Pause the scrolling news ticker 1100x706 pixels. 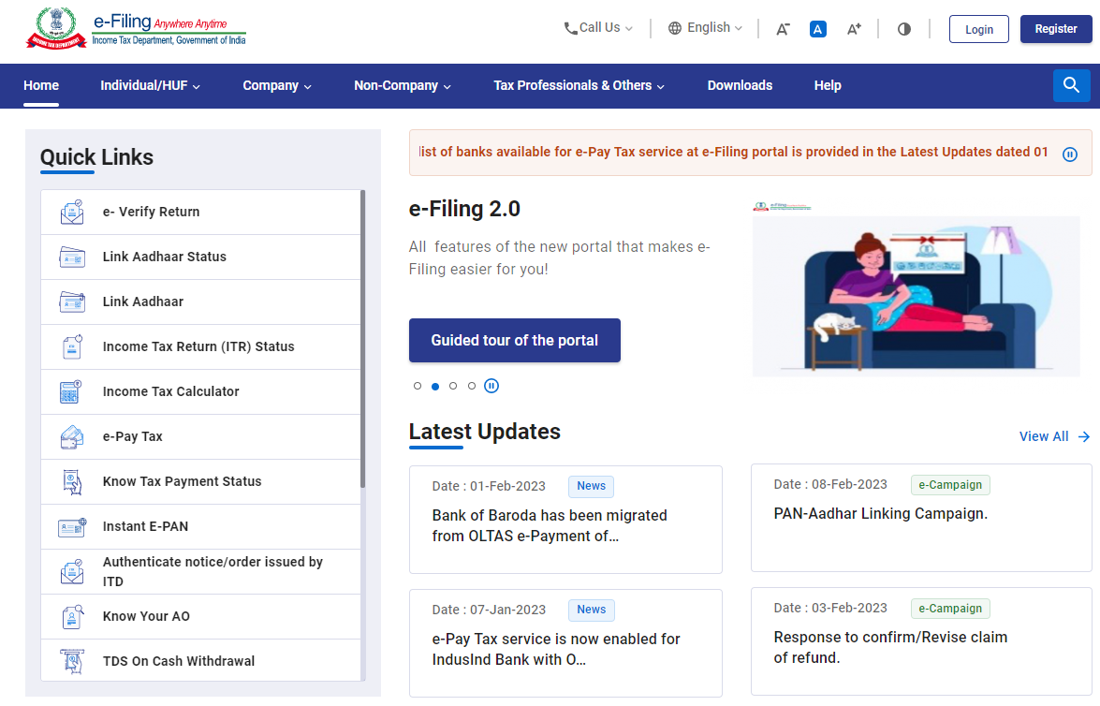click(1070, 154)
